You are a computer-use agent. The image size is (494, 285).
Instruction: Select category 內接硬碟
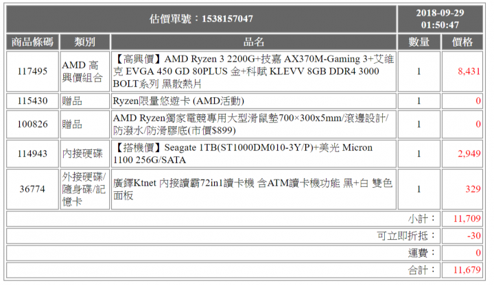tap(82, 154)
